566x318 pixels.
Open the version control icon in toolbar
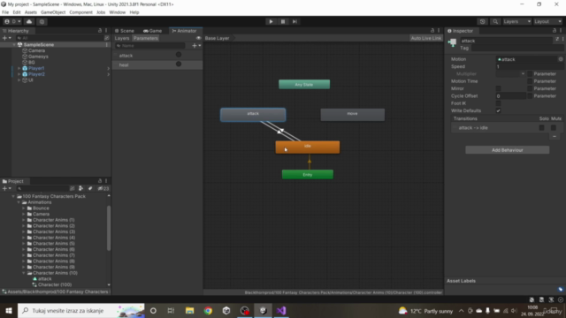point(42,21)
